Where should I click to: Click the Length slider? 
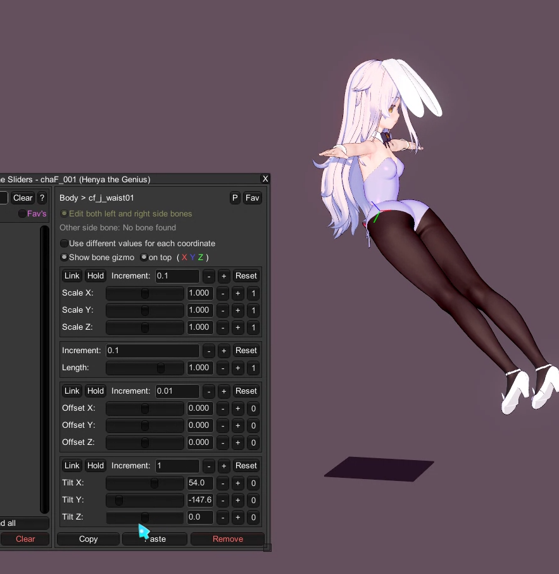tap(145, 368)
